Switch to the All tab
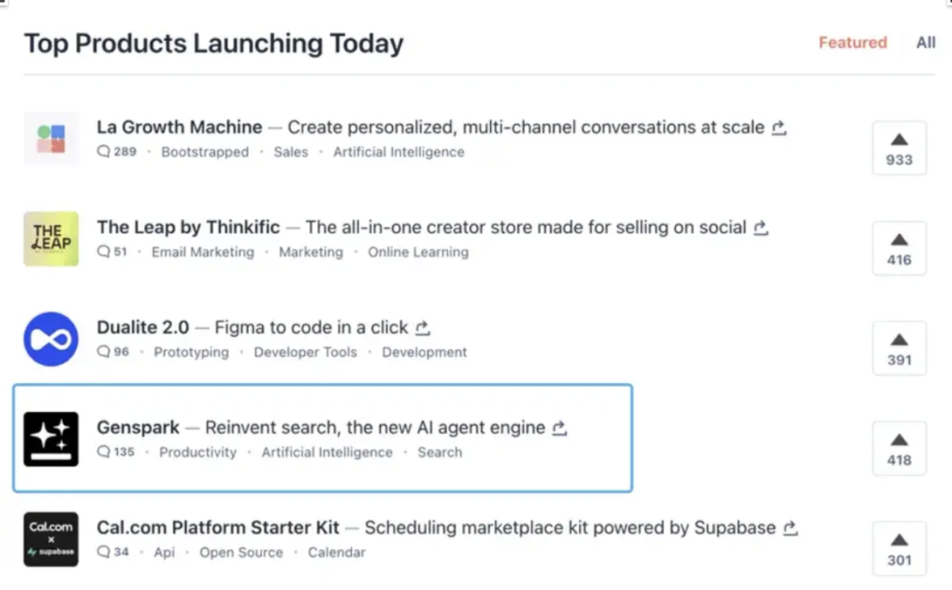 926,42
